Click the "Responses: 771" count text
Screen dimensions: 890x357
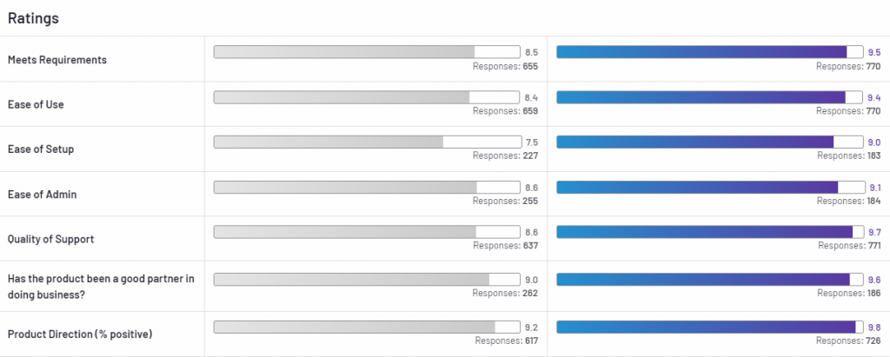click(849, 246)
